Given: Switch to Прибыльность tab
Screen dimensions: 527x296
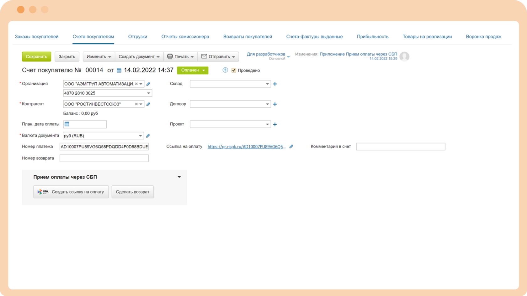Looking at the screenshot, I should click(373, 37).
